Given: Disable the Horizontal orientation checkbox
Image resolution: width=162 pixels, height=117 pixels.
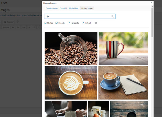Looking at the screenshot, I should pos(69,23).
